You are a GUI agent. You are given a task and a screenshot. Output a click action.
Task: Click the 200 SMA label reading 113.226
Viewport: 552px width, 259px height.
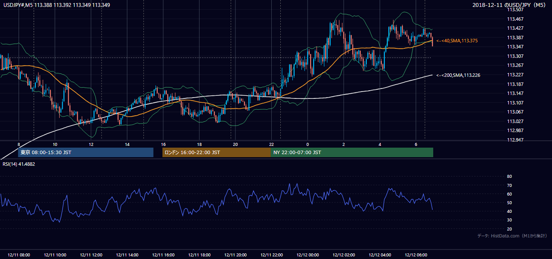pos(458,75)
